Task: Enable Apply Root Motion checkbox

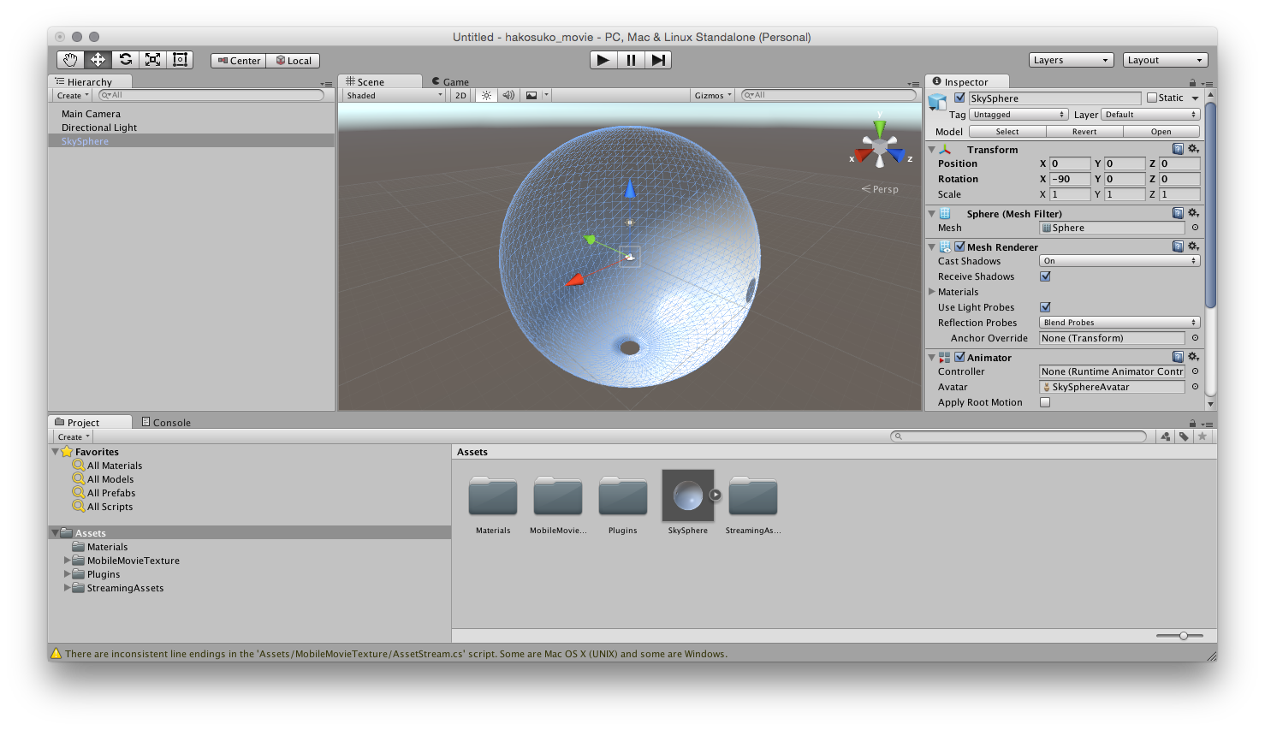Action: 1045,402
